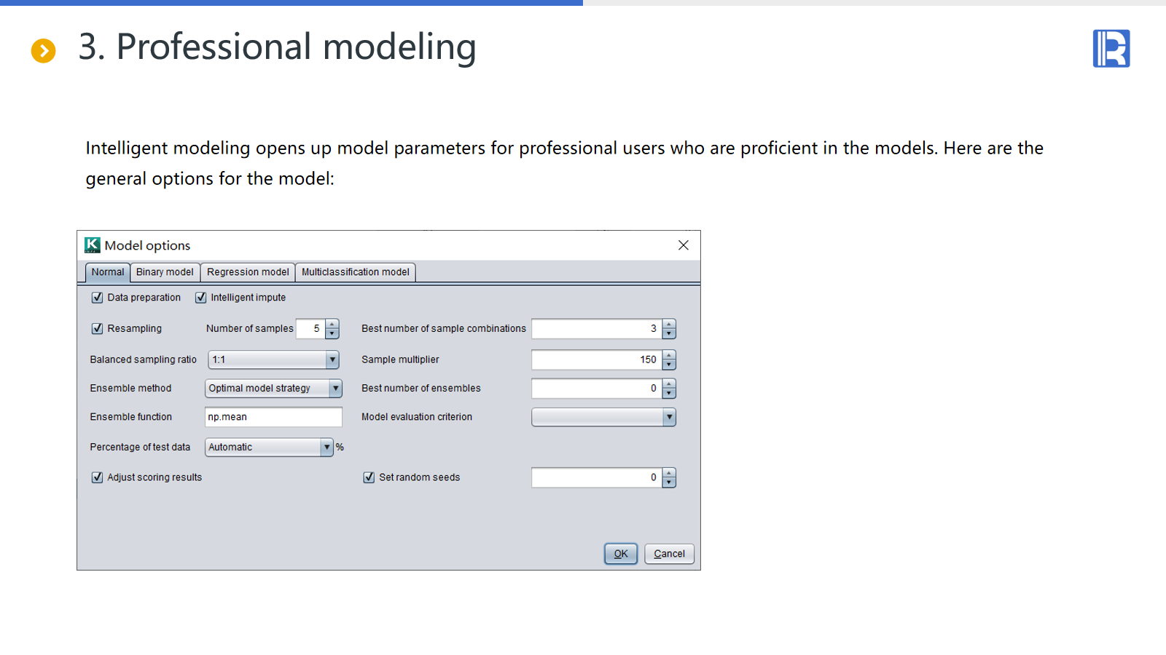Open the Balanced sampling ratio dropdown

click(x=332, y=360)
